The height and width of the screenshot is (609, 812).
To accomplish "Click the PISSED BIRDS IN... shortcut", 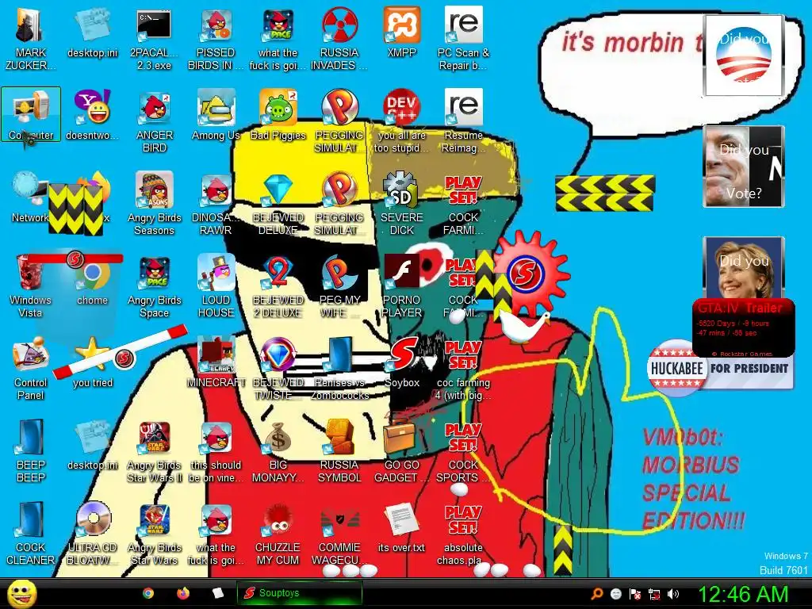I will click(216, 37).
